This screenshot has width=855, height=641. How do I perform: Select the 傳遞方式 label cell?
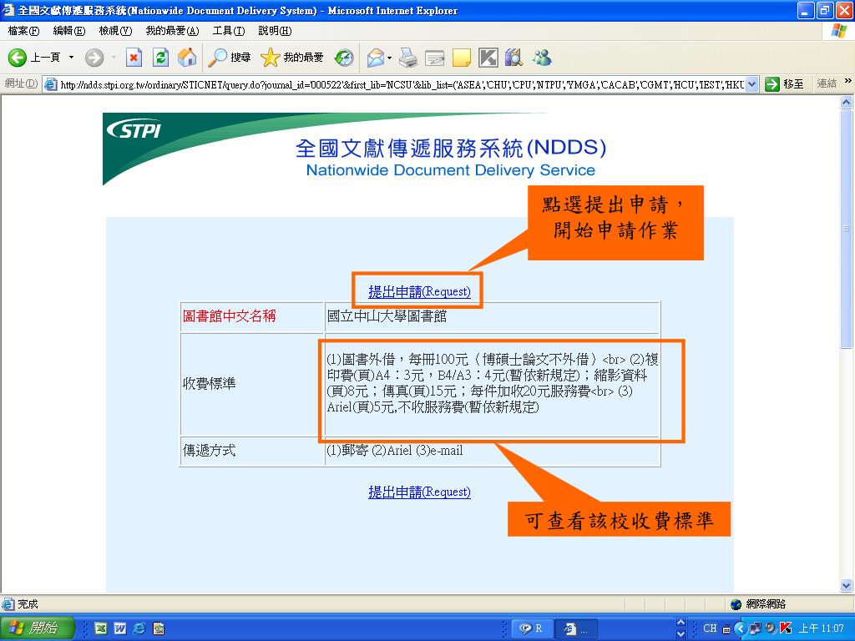(x=252, y=451)
